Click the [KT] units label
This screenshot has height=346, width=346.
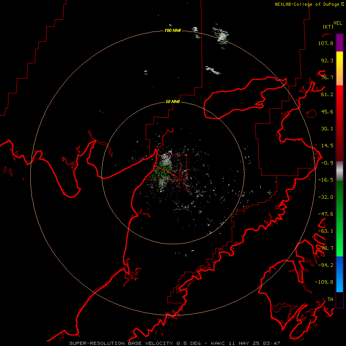pyautogui.click(x=328, y=27)
